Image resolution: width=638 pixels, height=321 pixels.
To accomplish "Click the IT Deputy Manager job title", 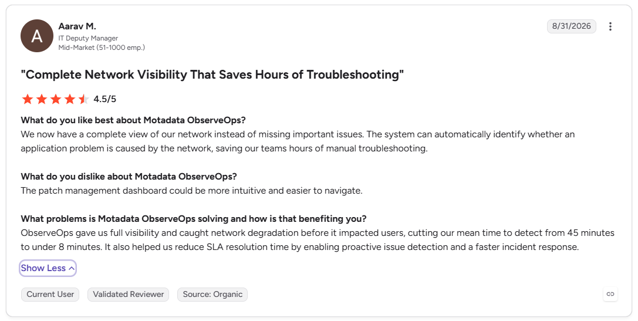I will click(x=88, y=38).
